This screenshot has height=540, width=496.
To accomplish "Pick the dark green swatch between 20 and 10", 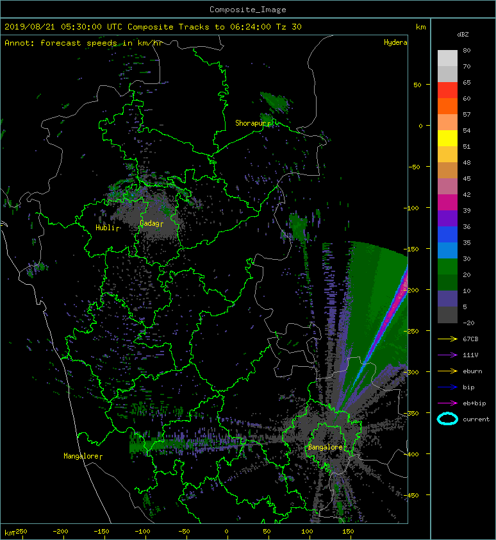I will point(447,282).
